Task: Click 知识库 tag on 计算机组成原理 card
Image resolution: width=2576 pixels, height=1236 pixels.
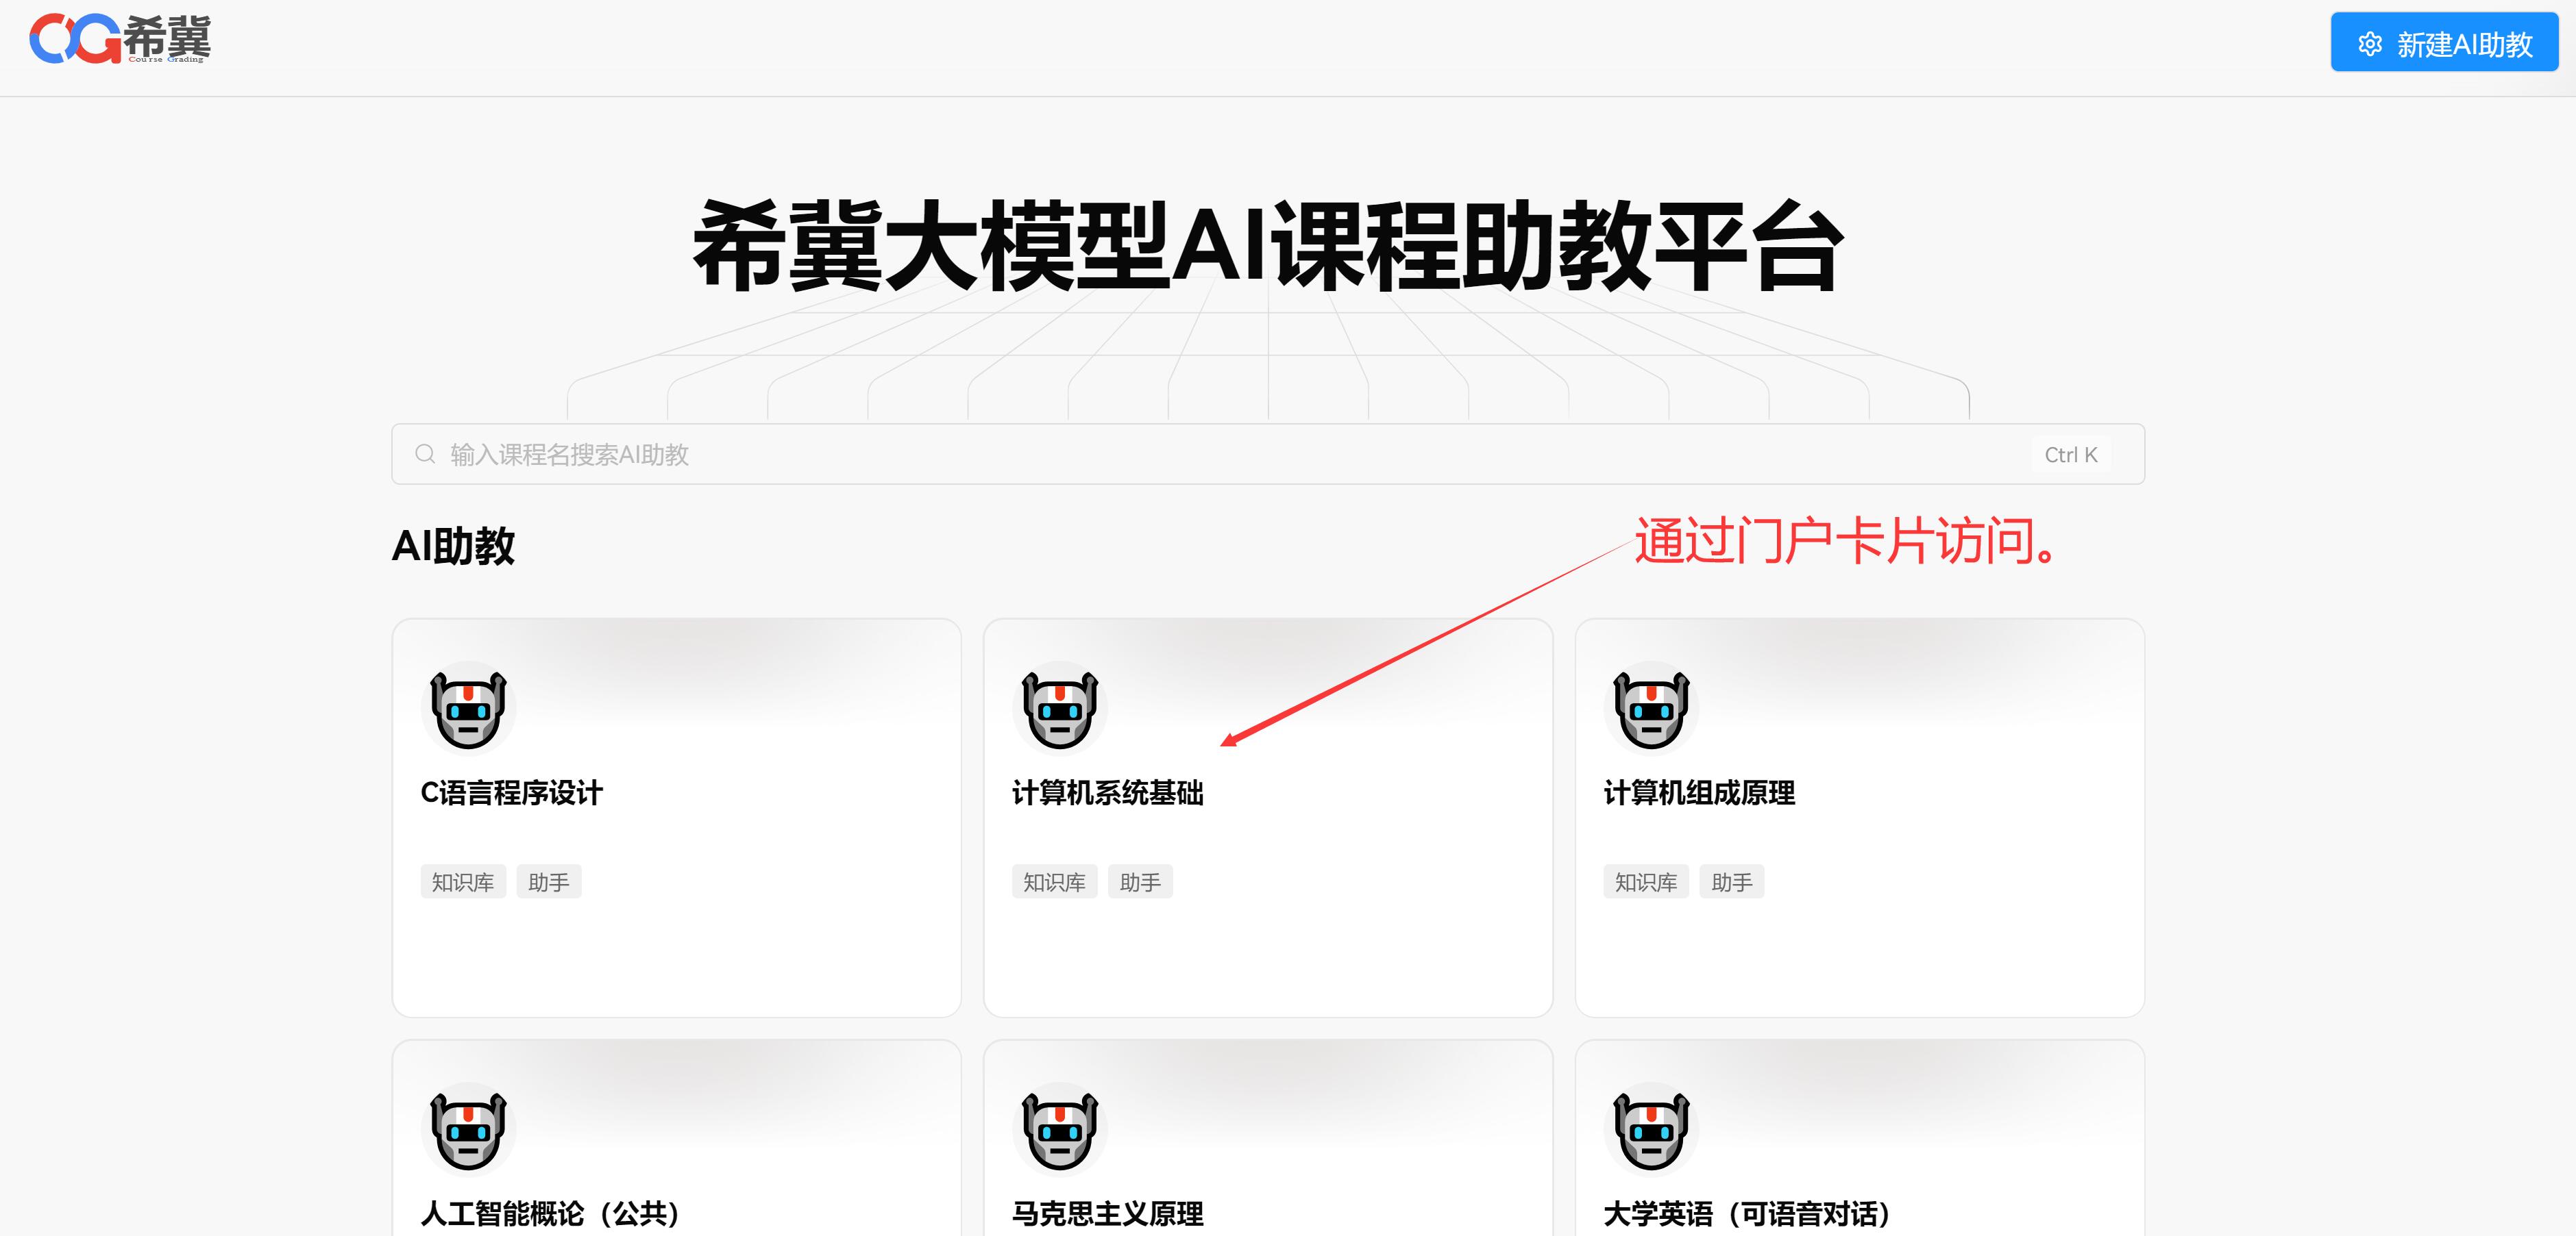Action: (1646, 881)
